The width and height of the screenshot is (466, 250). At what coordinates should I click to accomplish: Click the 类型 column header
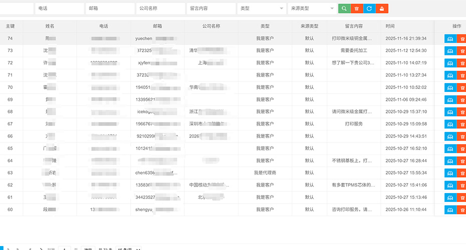tap(265, 26)
